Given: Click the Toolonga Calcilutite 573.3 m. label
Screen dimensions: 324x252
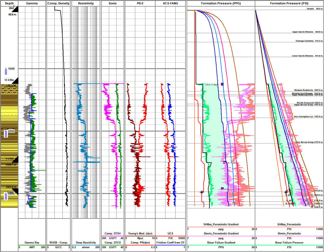Looking at the screenshot, I should pyautogui.click(x=309, y=41).
